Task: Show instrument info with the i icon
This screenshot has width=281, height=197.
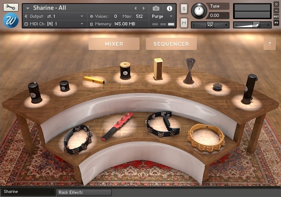Action: click(169, 8)
